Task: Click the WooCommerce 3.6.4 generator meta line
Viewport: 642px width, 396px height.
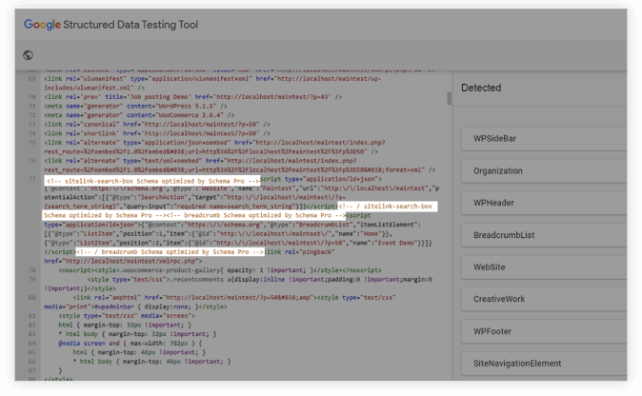Action: click(139, 115)
